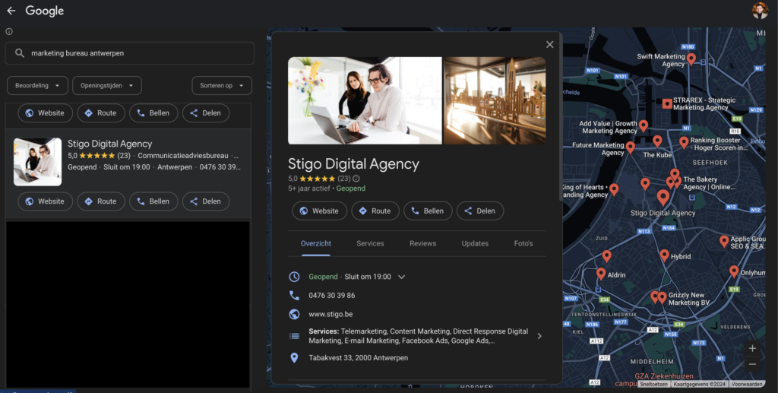Click The Kube map pin
Viewport: 778px width, 393px height.
pyautogui.click(x=657, y=141)
